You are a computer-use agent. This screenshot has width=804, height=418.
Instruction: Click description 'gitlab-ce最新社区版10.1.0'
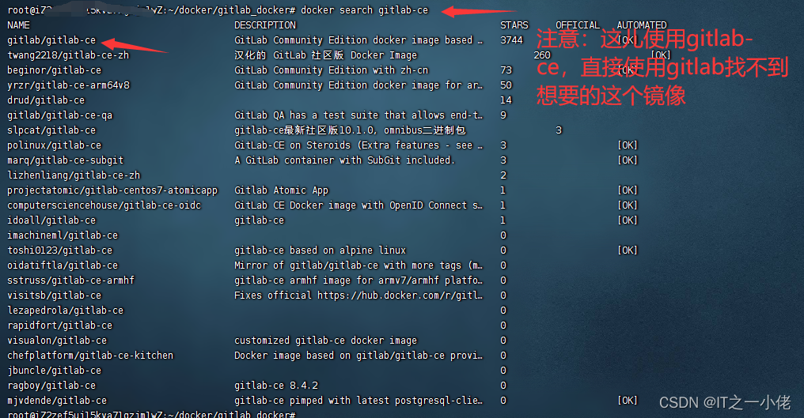(x=350, y=130)
